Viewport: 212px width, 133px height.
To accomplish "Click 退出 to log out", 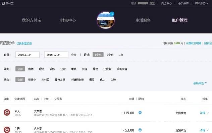I will tap(152, 3).
